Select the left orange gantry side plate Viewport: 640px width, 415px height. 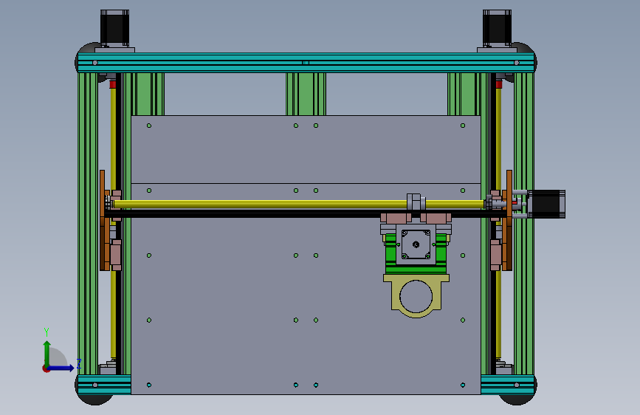click(x=103, y=220)
